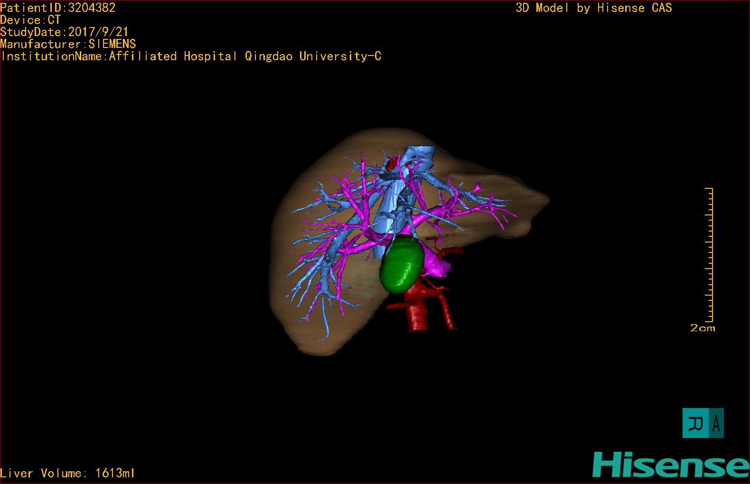This screenshot has height=484, width=750.
Task: Click the 'Liver Volume: 1613ml' readout
Action: coord(67,473)
